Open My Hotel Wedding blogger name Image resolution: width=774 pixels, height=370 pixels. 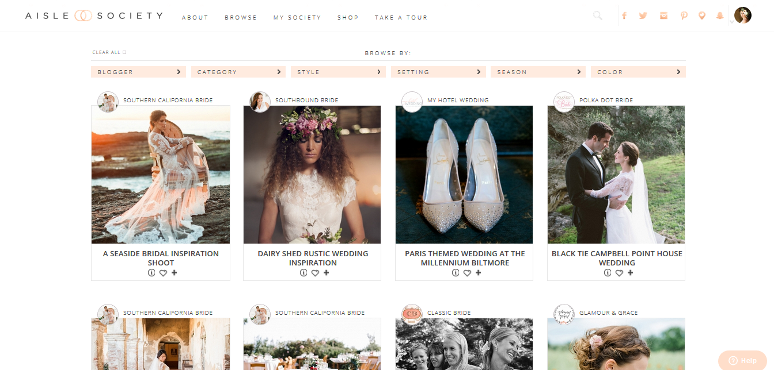pyautogui.click(x=458, y=101)
